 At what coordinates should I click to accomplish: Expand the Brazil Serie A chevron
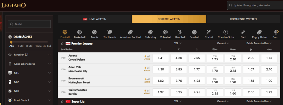pos(49,100)
